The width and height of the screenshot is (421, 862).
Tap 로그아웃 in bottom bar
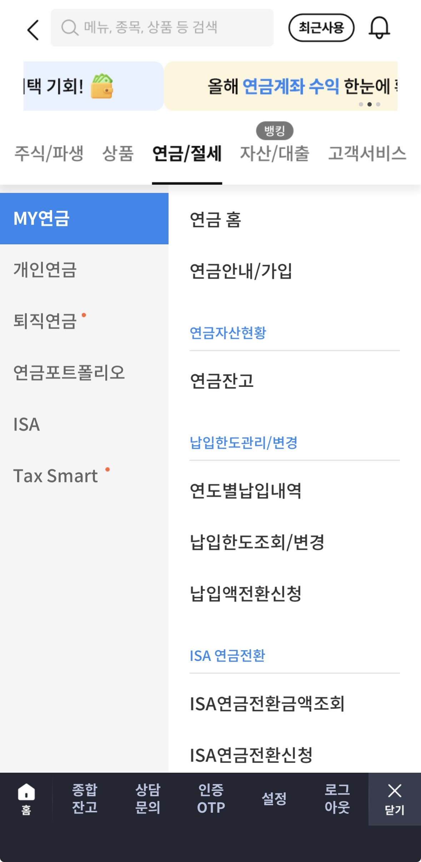click(337, 799)
